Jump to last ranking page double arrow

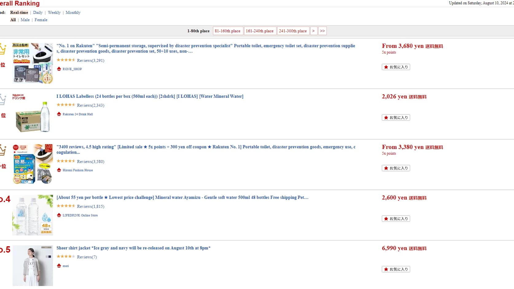(x=322, y=31)
